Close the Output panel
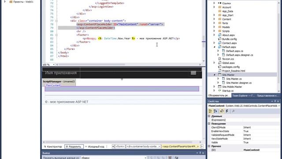 (x=203, y=153)
